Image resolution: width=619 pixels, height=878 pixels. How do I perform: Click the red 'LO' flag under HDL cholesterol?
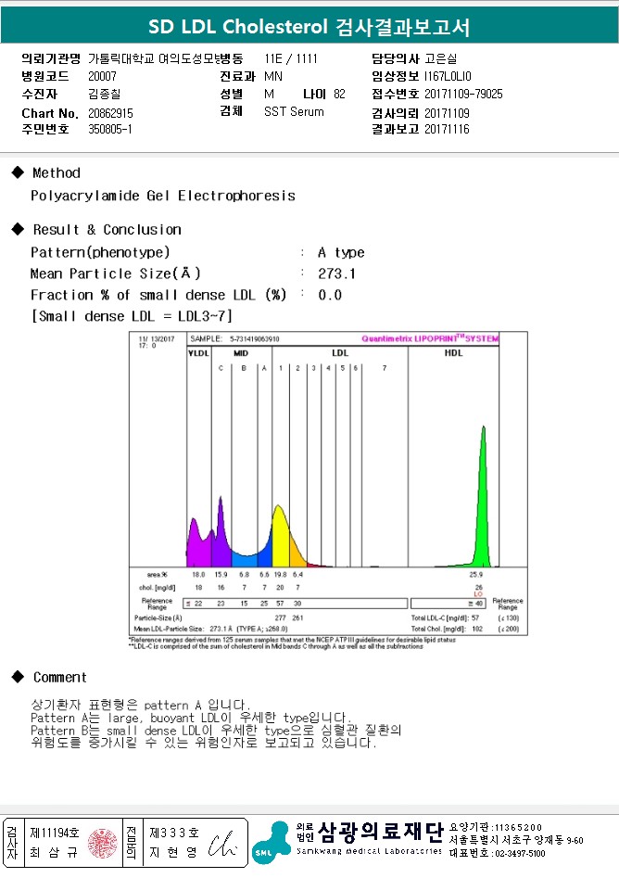coord(478,594)
